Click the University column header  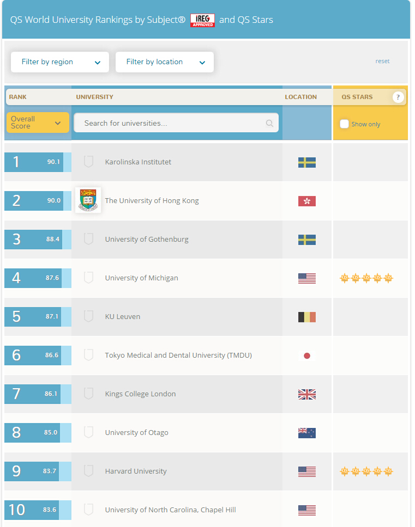point(95,97)
